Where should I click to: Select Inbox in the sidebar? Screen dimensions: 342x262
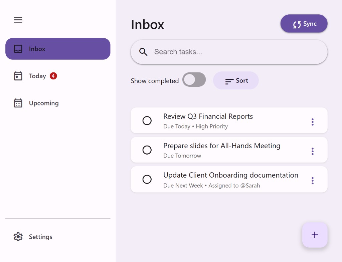tap(58, 49)
